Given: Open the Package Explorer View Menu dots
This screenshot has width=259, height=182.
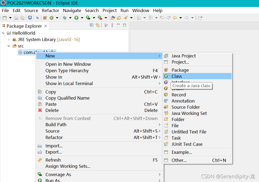Looking at the screenshot, I should (x=112, y=25).
